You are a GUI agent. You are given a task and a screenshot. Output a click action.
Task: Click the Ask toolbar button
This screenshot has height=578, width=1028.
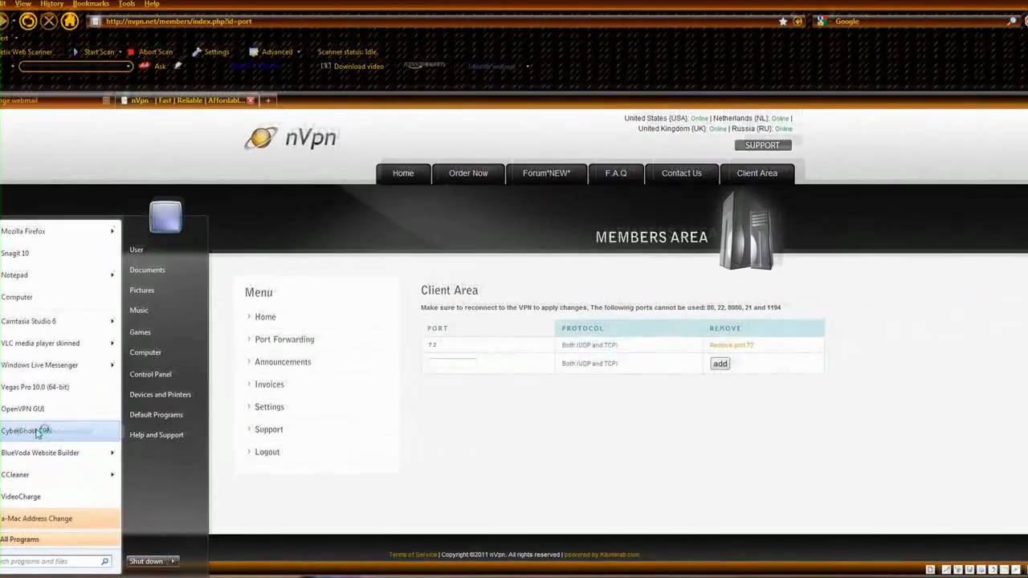[154, 67]
